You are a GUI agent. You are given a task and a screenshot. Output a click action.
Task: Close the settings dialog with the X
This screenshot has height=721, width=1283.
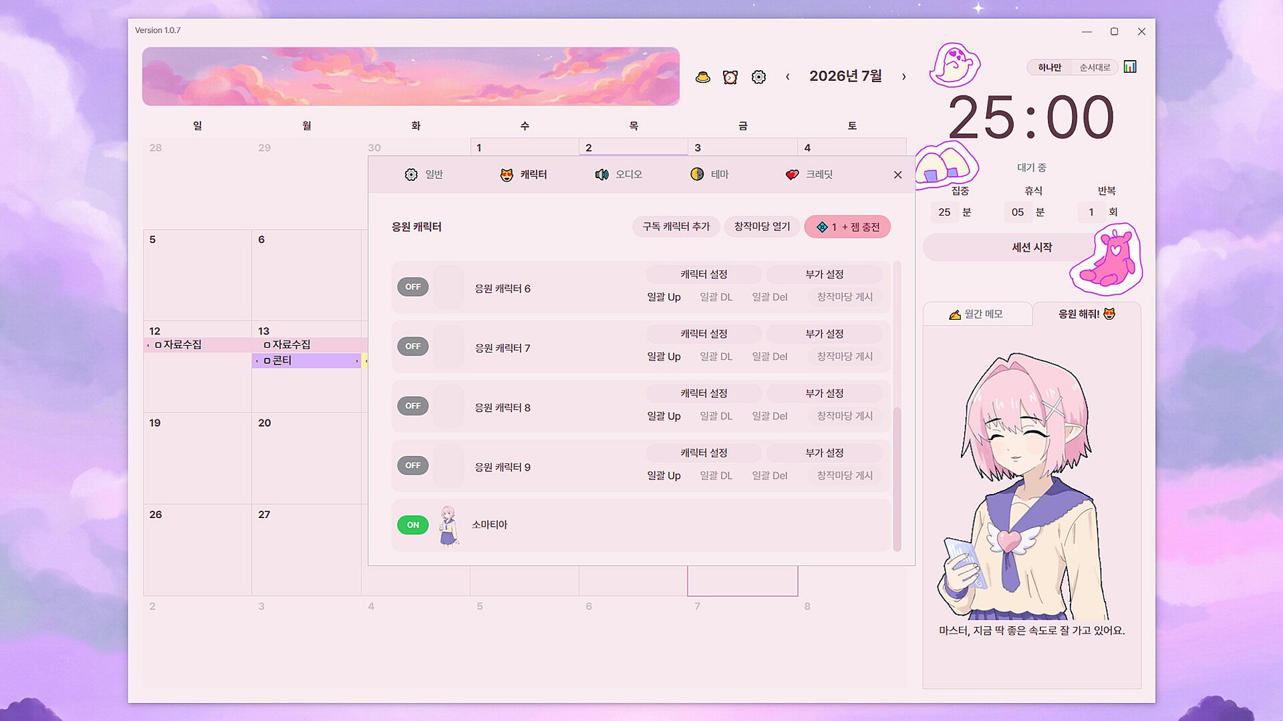coord(897,175)
